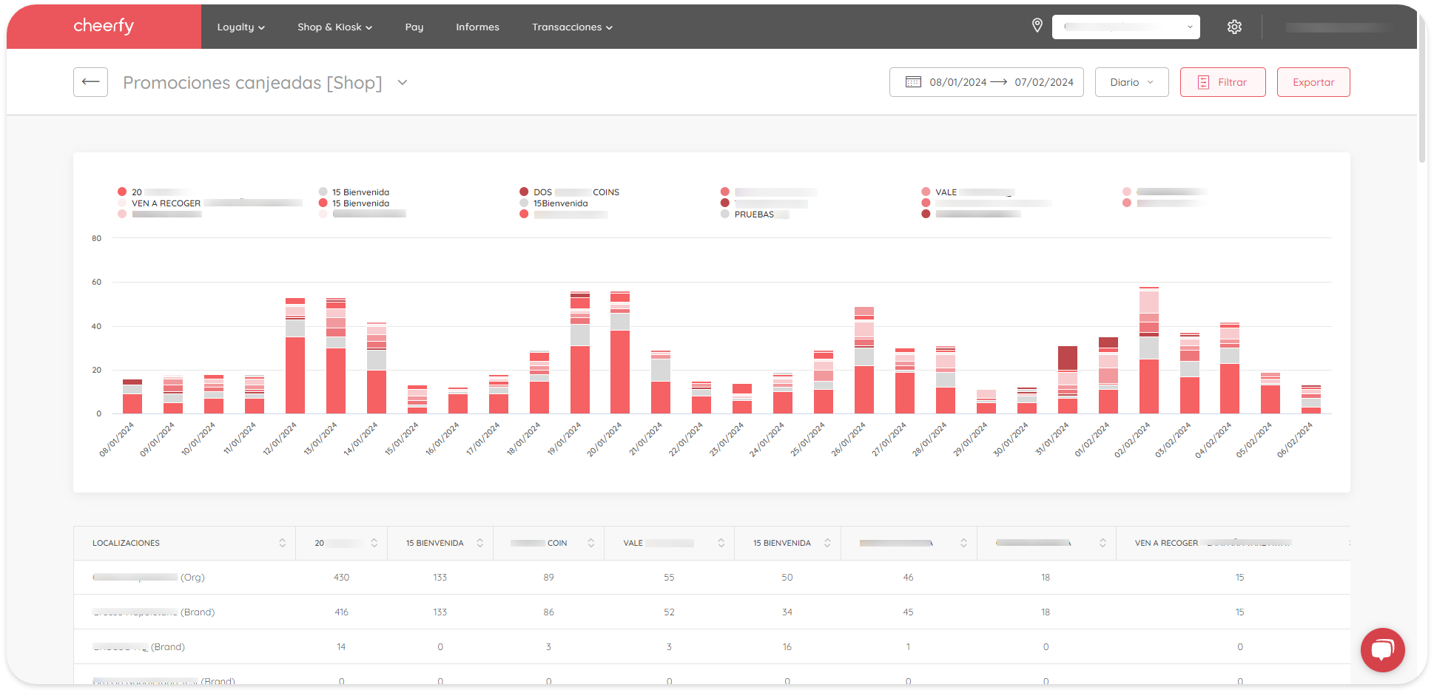The height and width of the screenshot is (693, 1434).
Task: Click the value 430 in Org row
Action: pyautogui.click(x=341, y=577)
